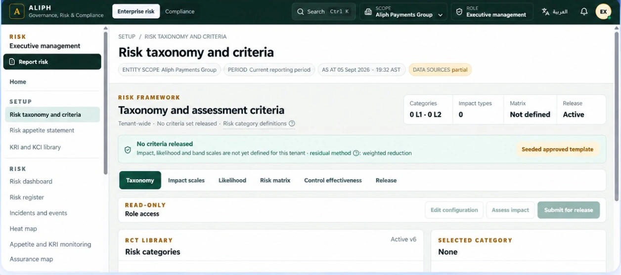Open the Risk matrix tab

coord(275,180)
